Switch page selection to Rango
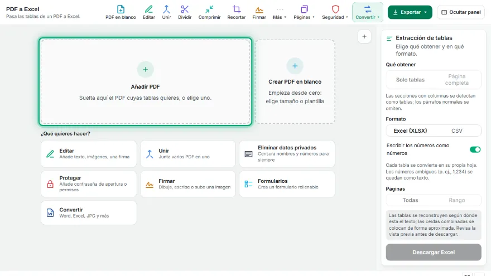The image size is (491, 276). tap(457, 200)
